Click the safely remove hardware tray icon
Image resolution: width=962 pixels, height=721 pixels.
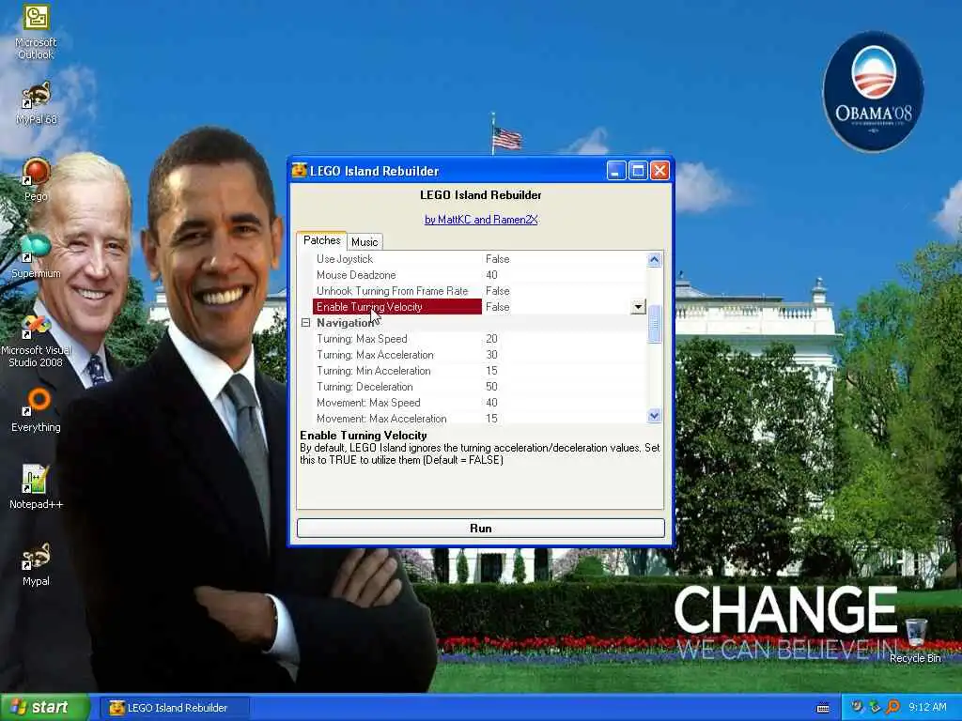875,707
